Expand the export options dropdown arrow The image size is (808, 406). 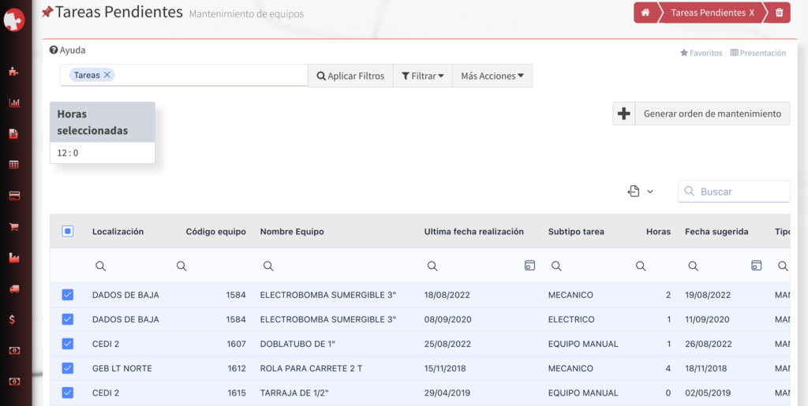coord(649,192)
